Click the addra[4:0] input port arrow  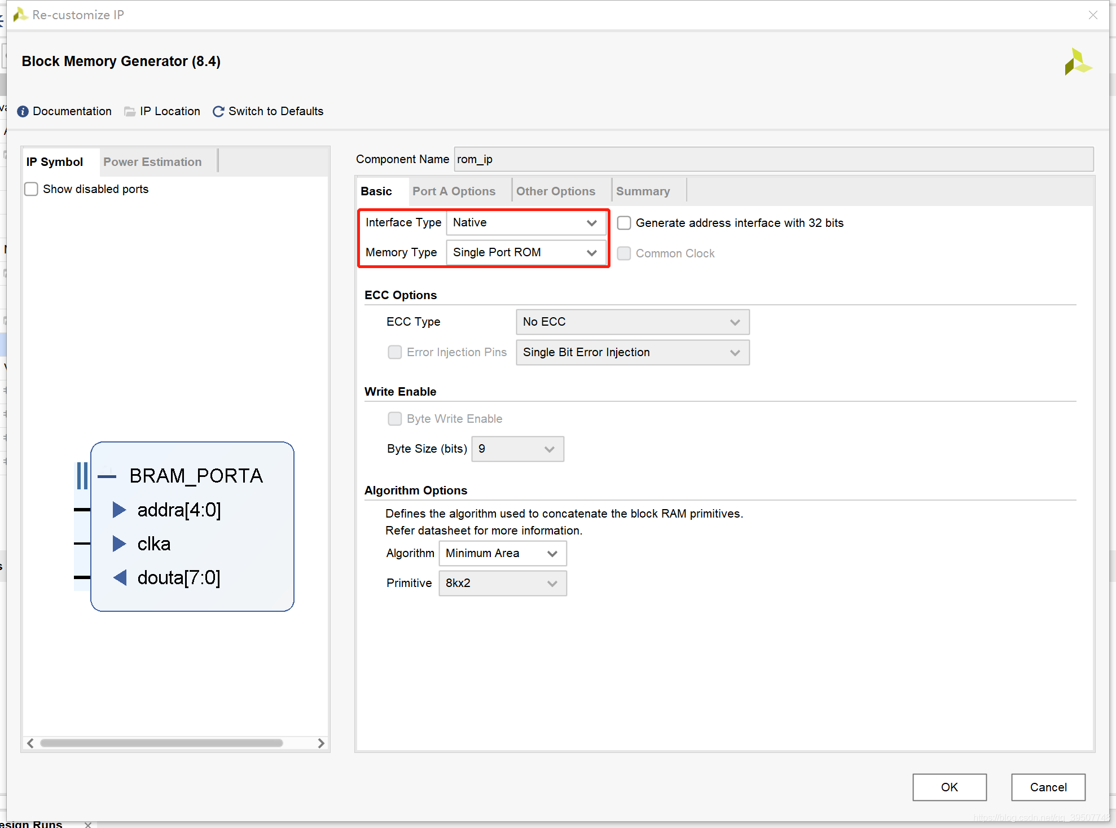coord(119,510)
